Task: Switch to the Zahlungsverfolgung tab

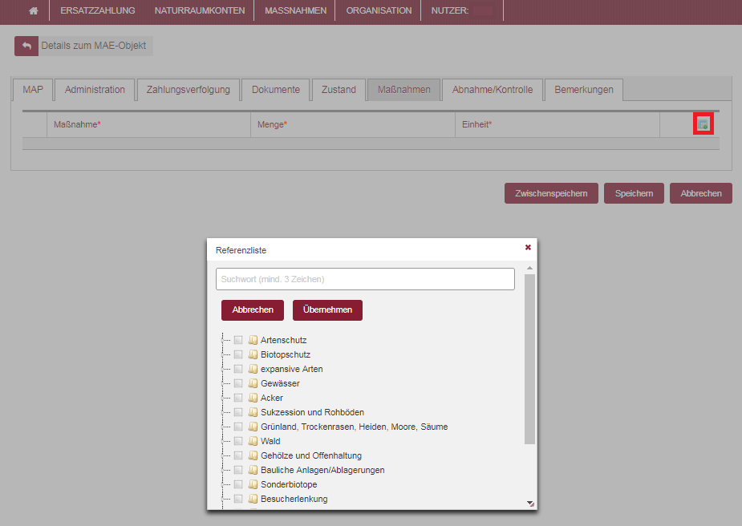Action: (x=188, y=90)
